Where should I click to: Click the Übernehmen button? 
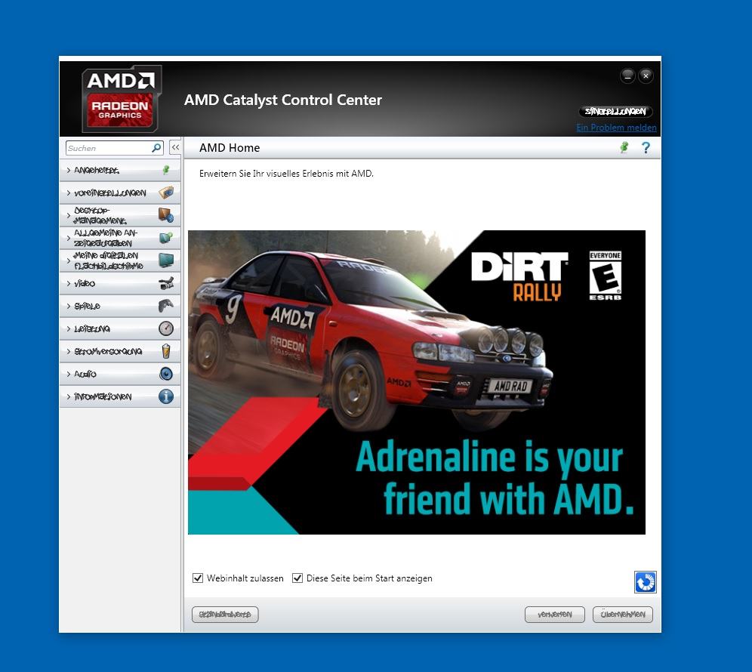click(x=622, y=615)
